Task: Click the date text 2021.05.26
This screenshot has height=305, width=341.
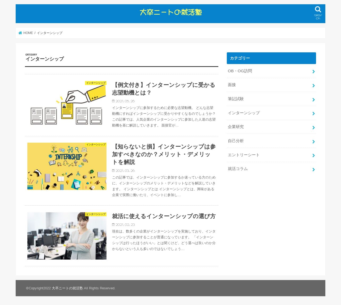Action: [x=125, y=101]
